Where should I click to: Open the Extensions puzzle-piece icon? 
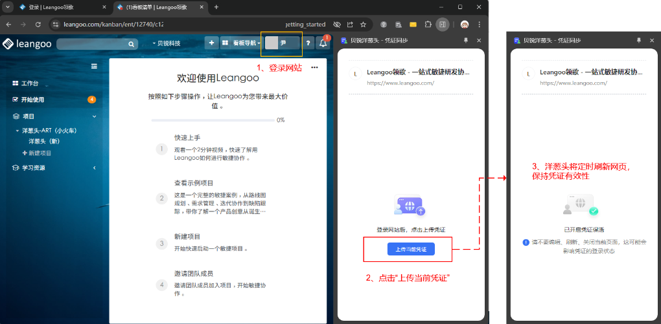[x=428, y=25]
